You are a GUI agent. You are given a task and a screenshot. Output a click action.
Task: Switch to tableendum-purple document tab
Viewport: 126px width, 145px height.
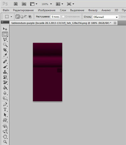[x=61, y=23]
